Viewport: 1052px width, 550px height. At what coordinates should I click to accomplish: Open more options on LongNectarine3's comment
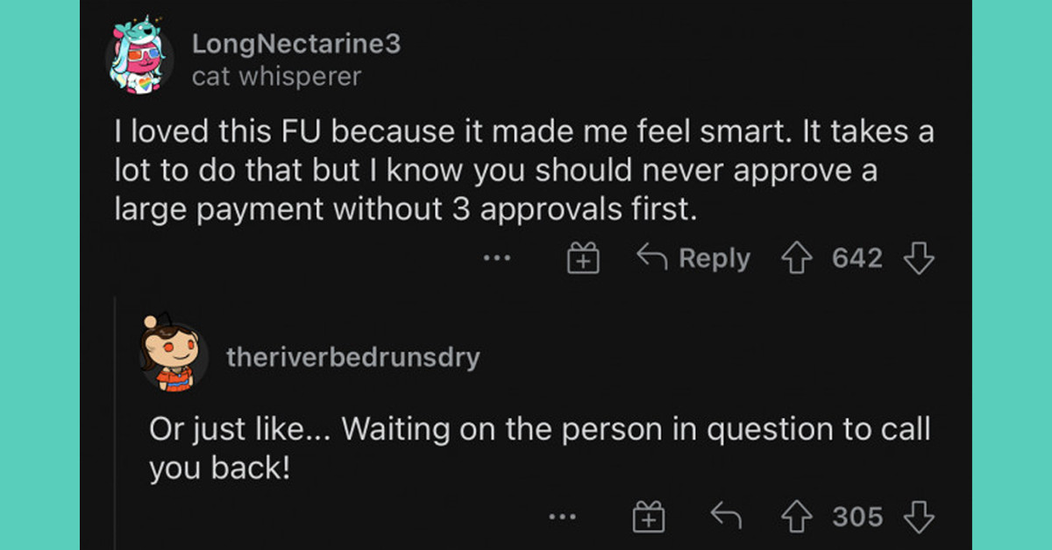496,259
